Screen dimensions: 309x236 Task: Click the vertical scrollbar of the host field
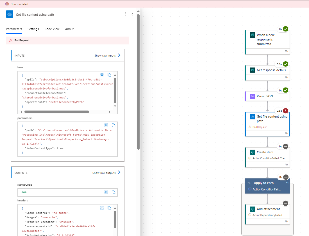[x=115, y=90]
